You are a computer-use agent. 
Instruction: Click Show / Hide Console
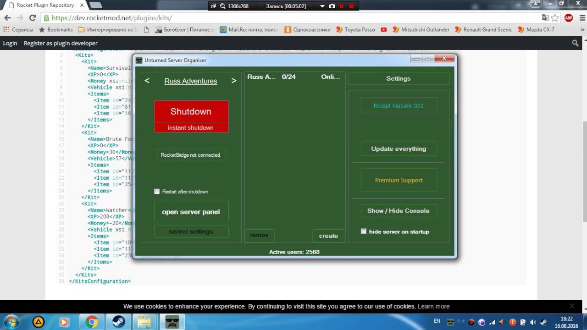click(x=399, y=211)
